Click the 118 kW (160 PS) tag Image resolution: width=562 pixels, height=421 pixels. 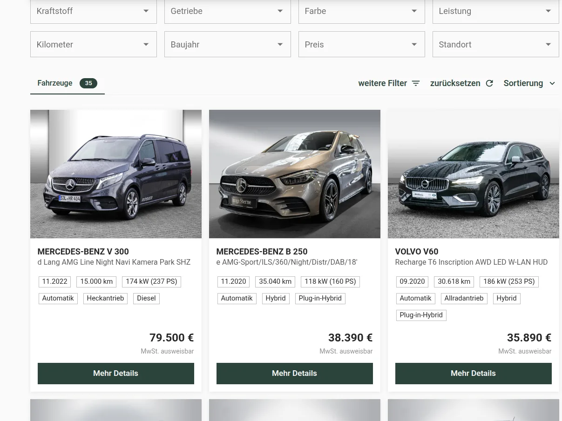click(x=331, y=281)
